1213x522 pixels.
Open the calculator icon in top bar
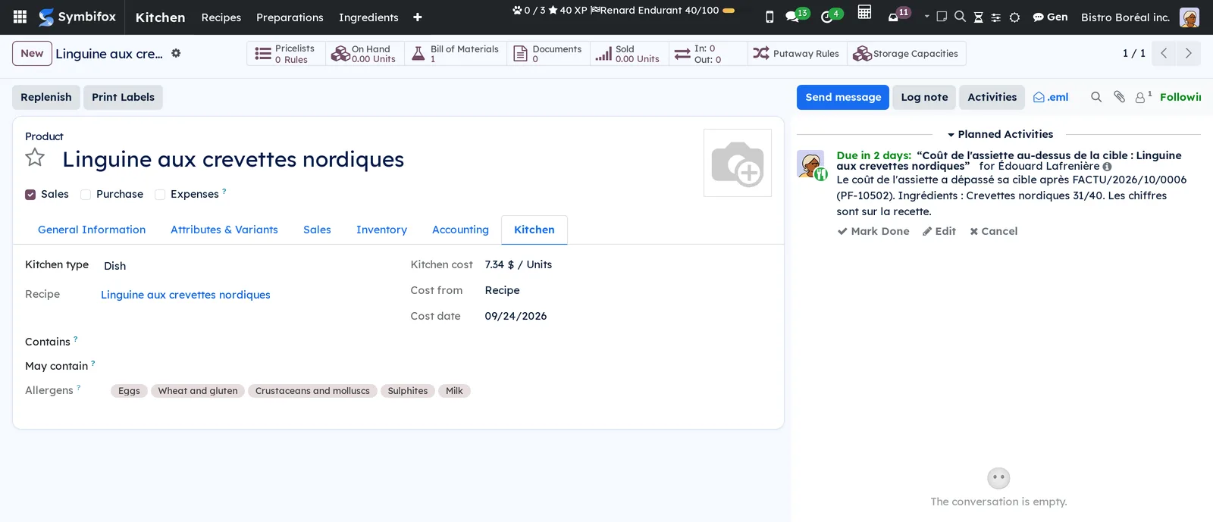(864, 12)
